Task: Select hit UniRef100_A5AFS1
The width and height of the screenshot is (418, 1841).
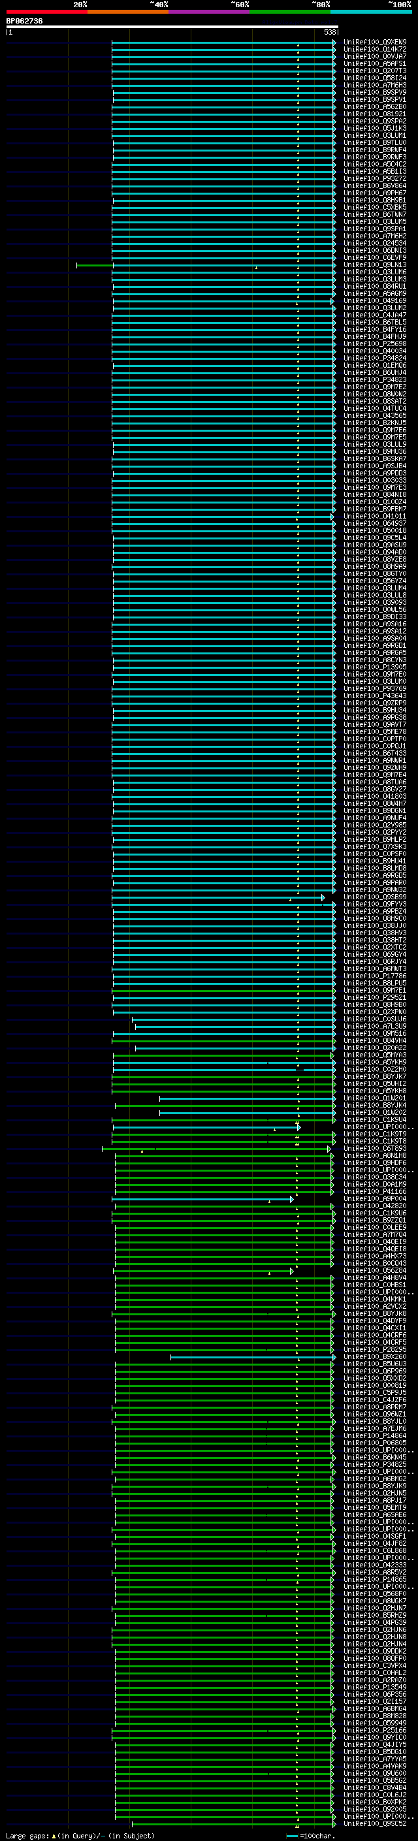Action: tap(375, 63)
